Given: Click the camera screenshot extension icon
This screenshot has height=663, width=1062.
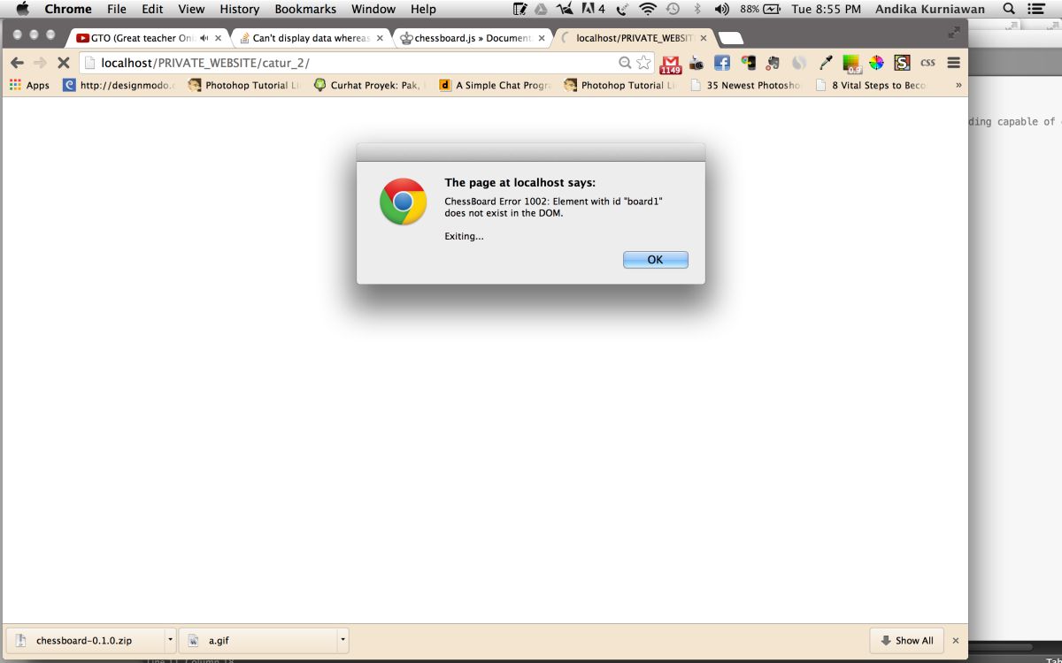Looking at the screenshot, I should click(696, 63).
